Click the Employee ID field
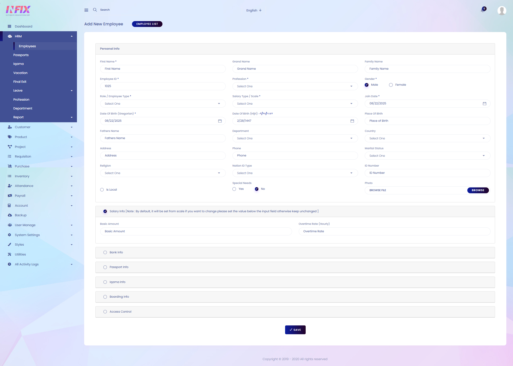 (163, 86)
